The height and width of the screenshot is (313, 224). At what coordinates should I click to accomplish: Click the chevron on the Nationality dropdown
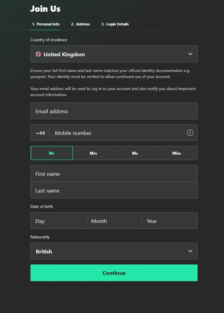[190, 251]
